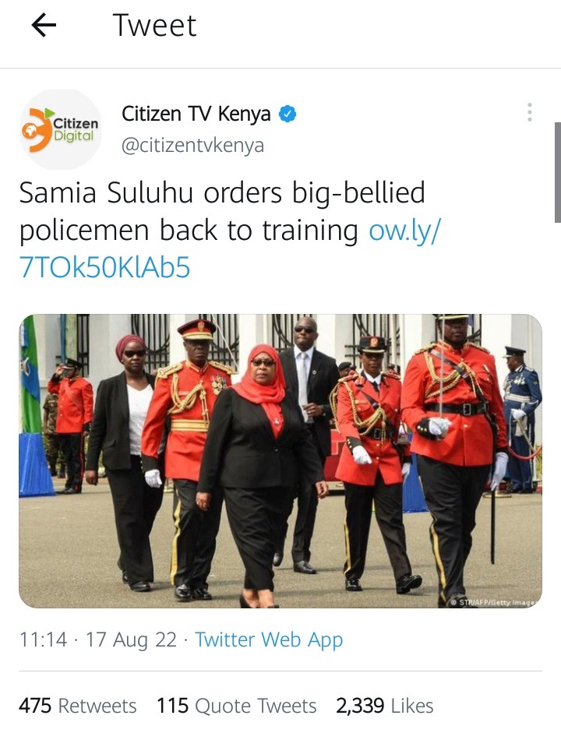This screenshot has width=561, height=740.
Task: View the 2,339 Likes list
Action: [385, 706]
